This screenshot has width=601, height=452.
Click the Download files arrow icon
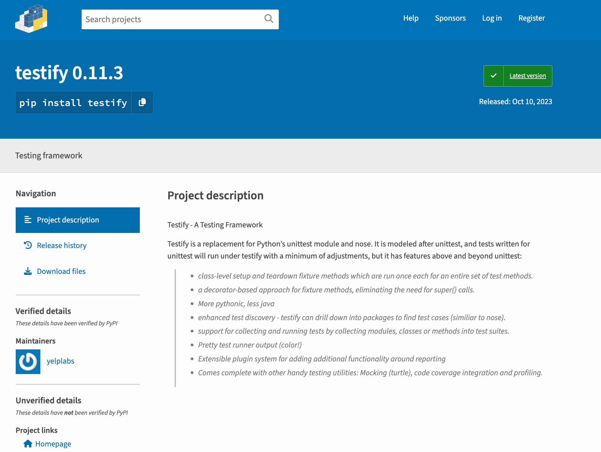click(28, 271)
